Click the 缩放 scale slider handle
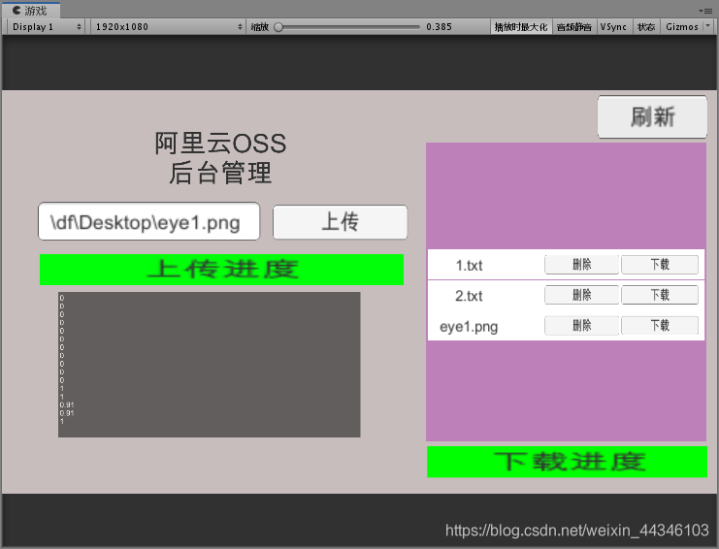Viewport: 719px width, 549px height. [278, 27]
